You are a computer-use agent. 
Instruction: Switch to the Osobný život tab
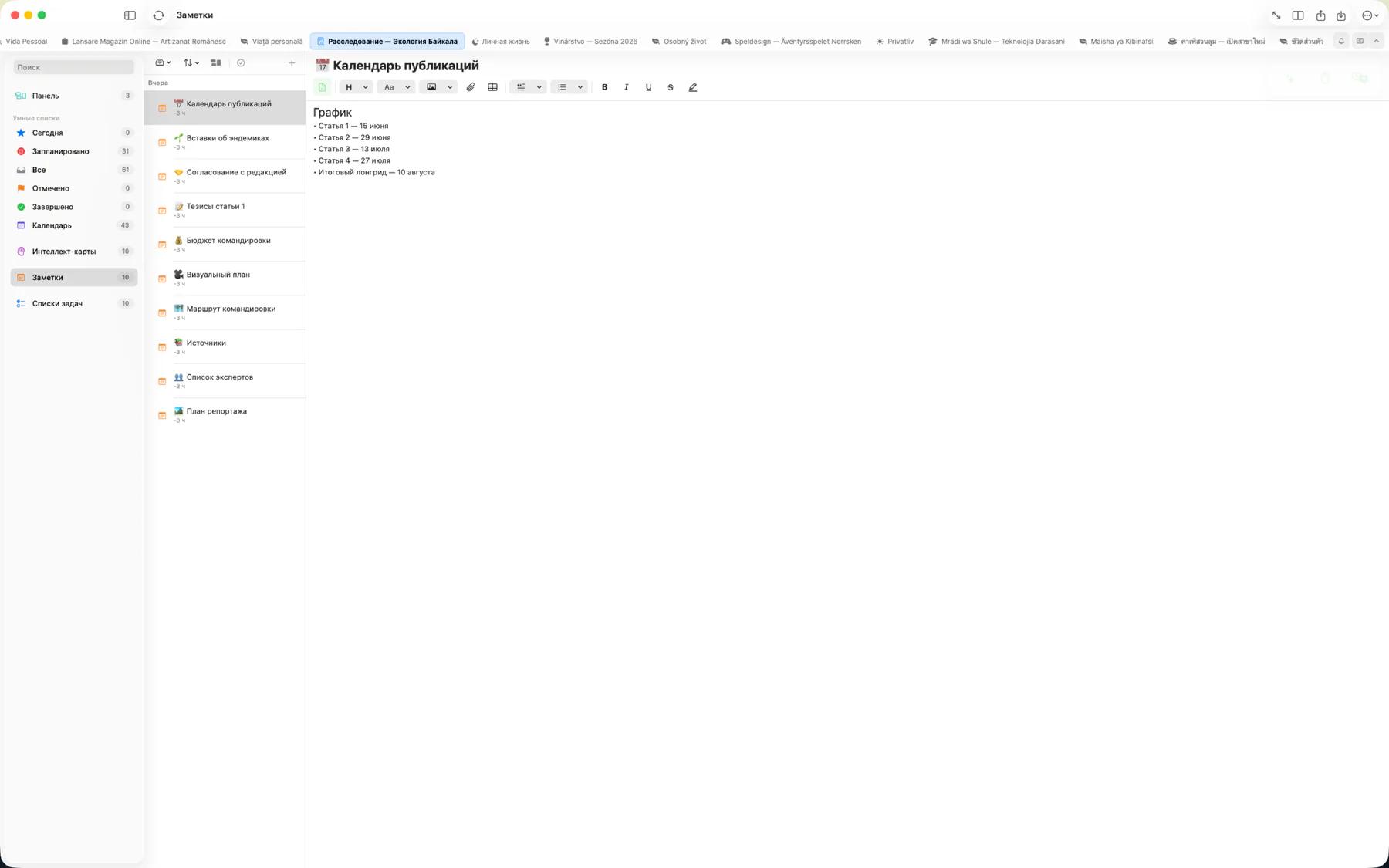click(679, 42)
